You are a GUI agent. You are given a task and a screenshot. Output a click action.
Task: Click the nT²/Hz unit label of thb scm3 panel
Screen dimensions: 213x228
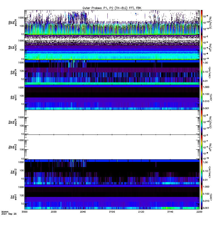pos(210,47)
